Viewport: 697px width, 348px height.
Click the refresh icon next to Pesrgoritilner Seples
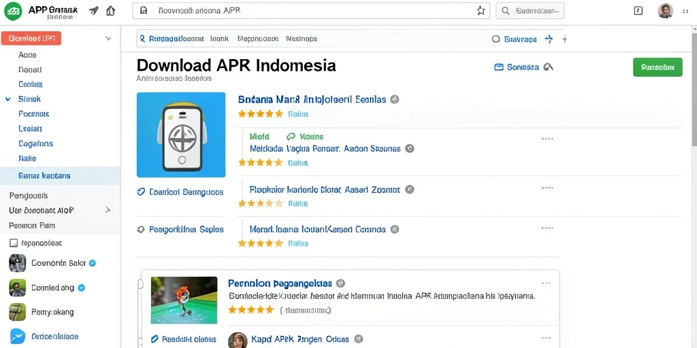click(142, 230)
